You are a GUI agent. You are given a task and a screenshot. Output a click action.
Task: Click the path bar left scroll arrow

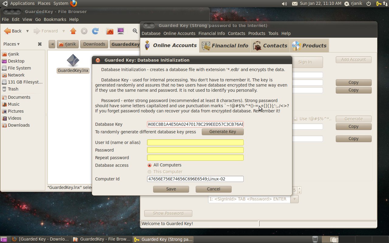[52, 44]
